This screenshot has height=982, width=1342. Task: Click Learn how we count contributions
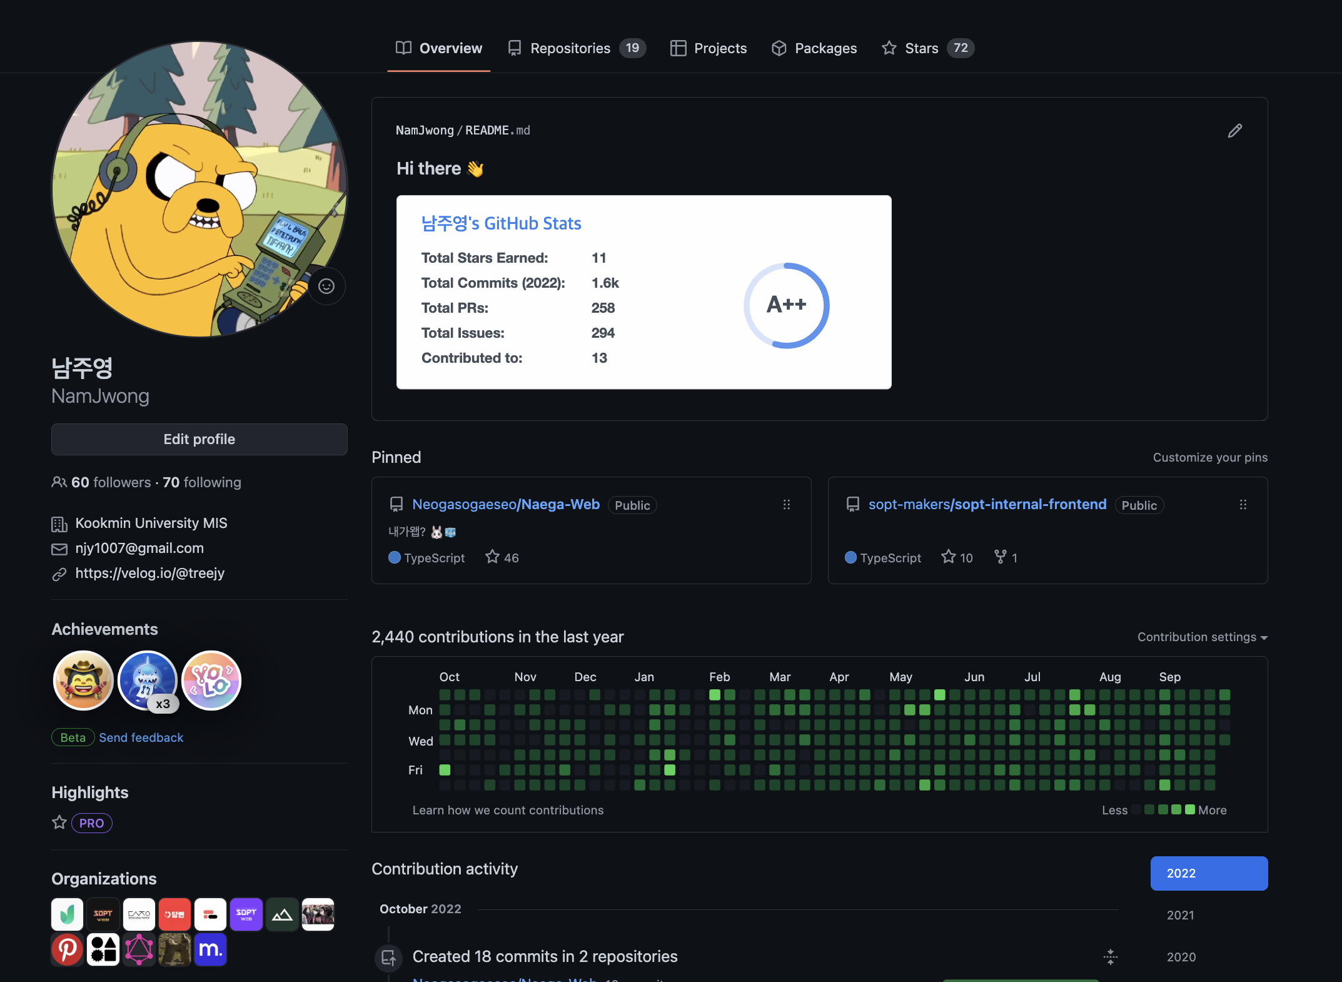coord(508,810)
